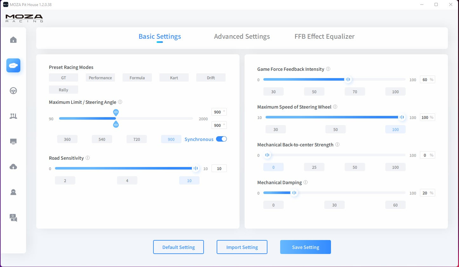The image size is (459, 267).
Task: Open the Home page from the sidebar
Action: click(x=13, y=40)
